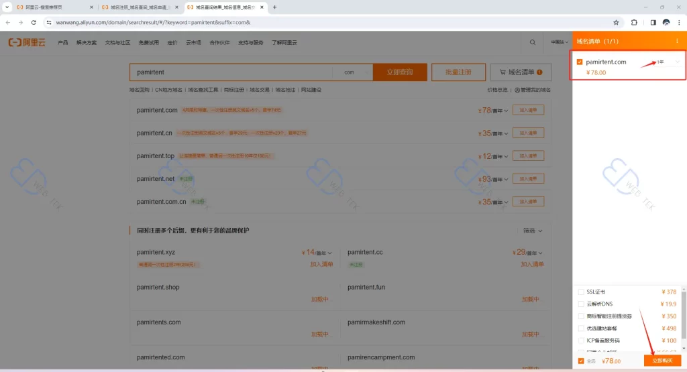Add pamirtent.top to list with 加入清单
This screenshot has width=687, height=372.
coord(528,156)
